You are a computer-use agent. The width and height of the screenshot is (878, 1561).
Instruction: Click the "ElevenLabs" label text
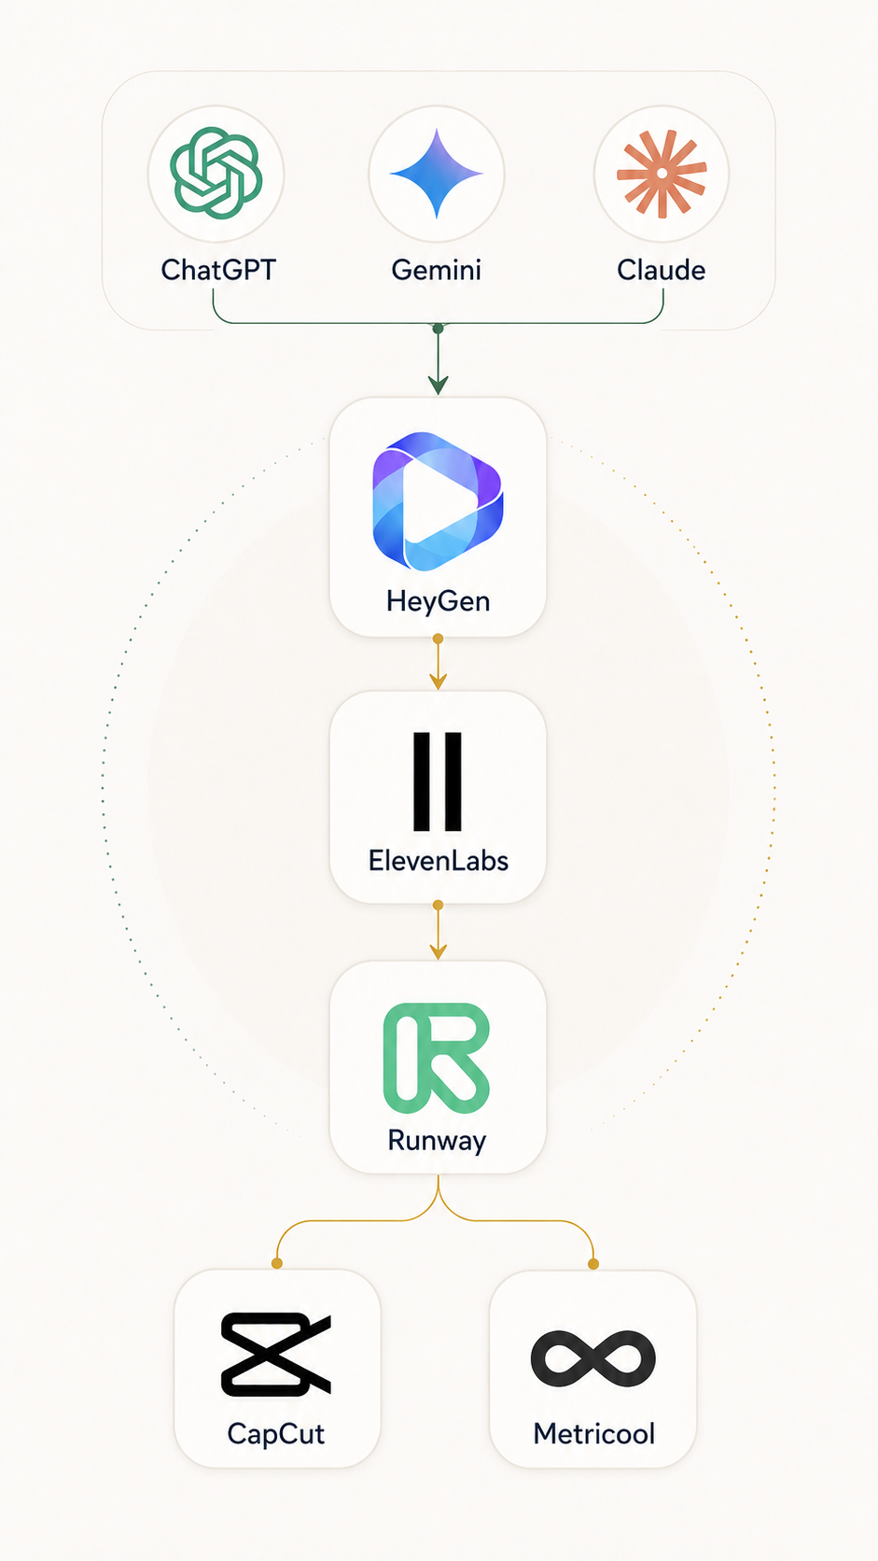pyautogui.click(x=439, y=861)
